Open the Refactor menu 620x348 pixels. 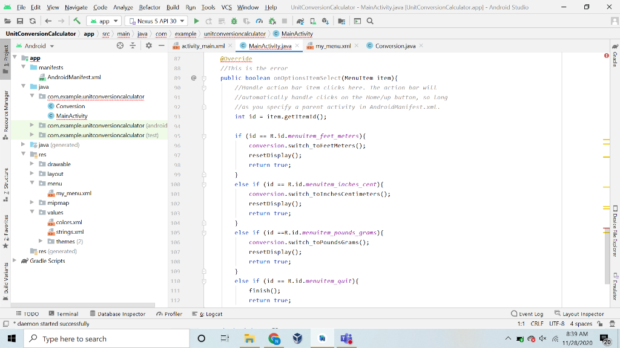click(x=150, y=7)
